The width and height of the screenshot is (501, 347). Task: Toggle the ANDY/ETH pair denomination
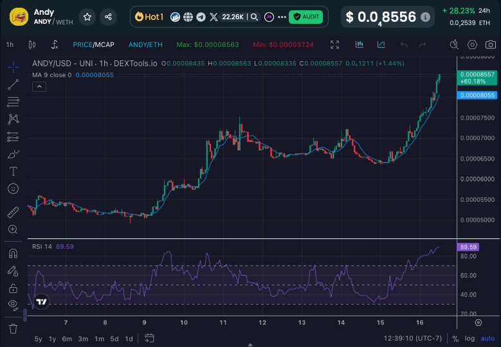point(145,45)
